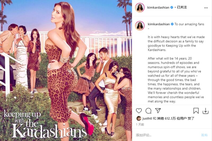Click the 1 天前 timestamp
The image size is (212, 141).
[x=140, y=124]
